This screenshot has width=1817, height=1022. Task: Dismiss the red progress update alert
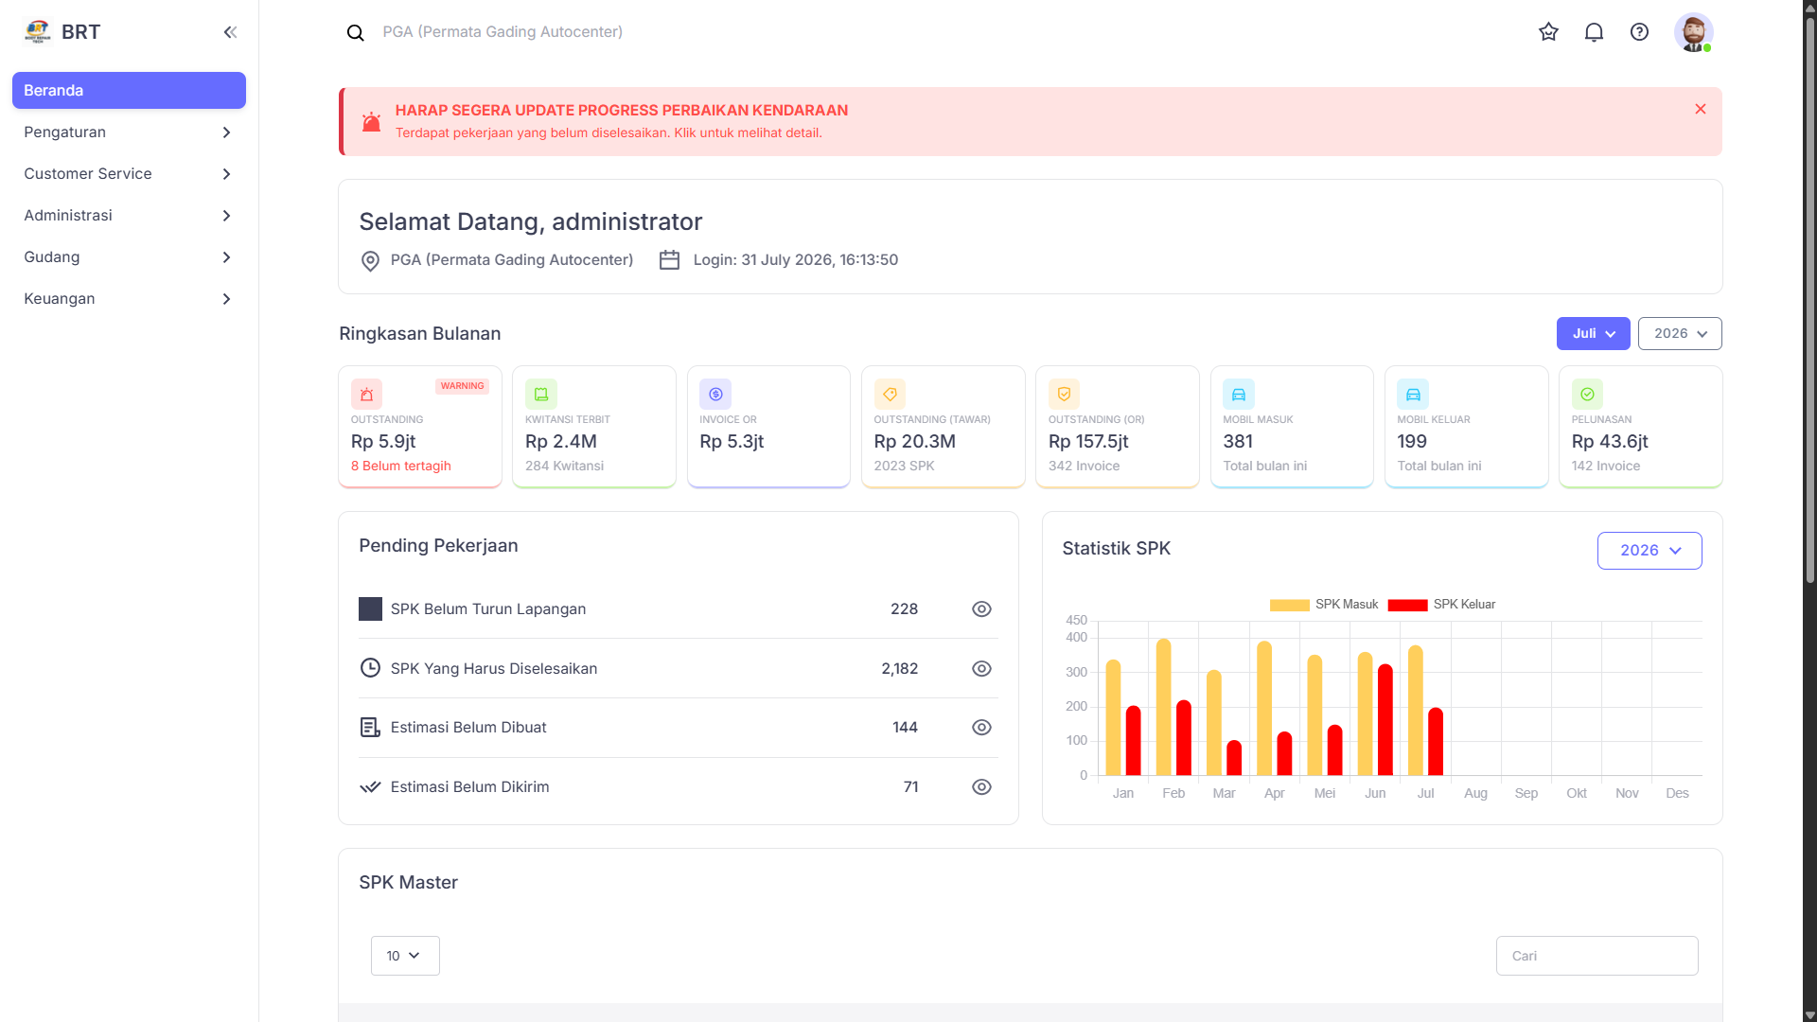[x=1700, y=109]
